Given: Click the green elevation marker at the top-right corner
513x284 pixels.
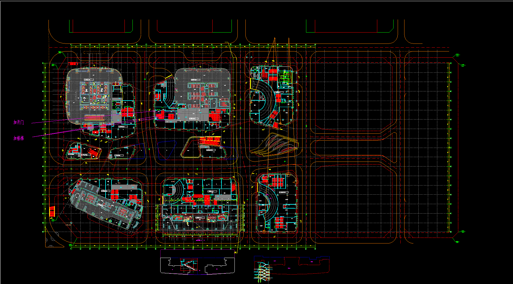Looking at the screenshot, I should click(457, 55).
